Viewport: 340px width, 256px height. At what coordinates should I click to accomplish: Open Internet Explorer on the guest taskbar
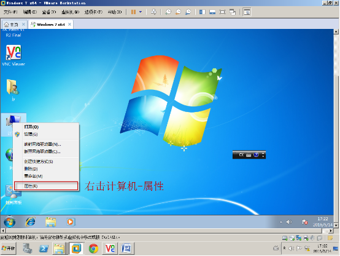tap(31, 222)
